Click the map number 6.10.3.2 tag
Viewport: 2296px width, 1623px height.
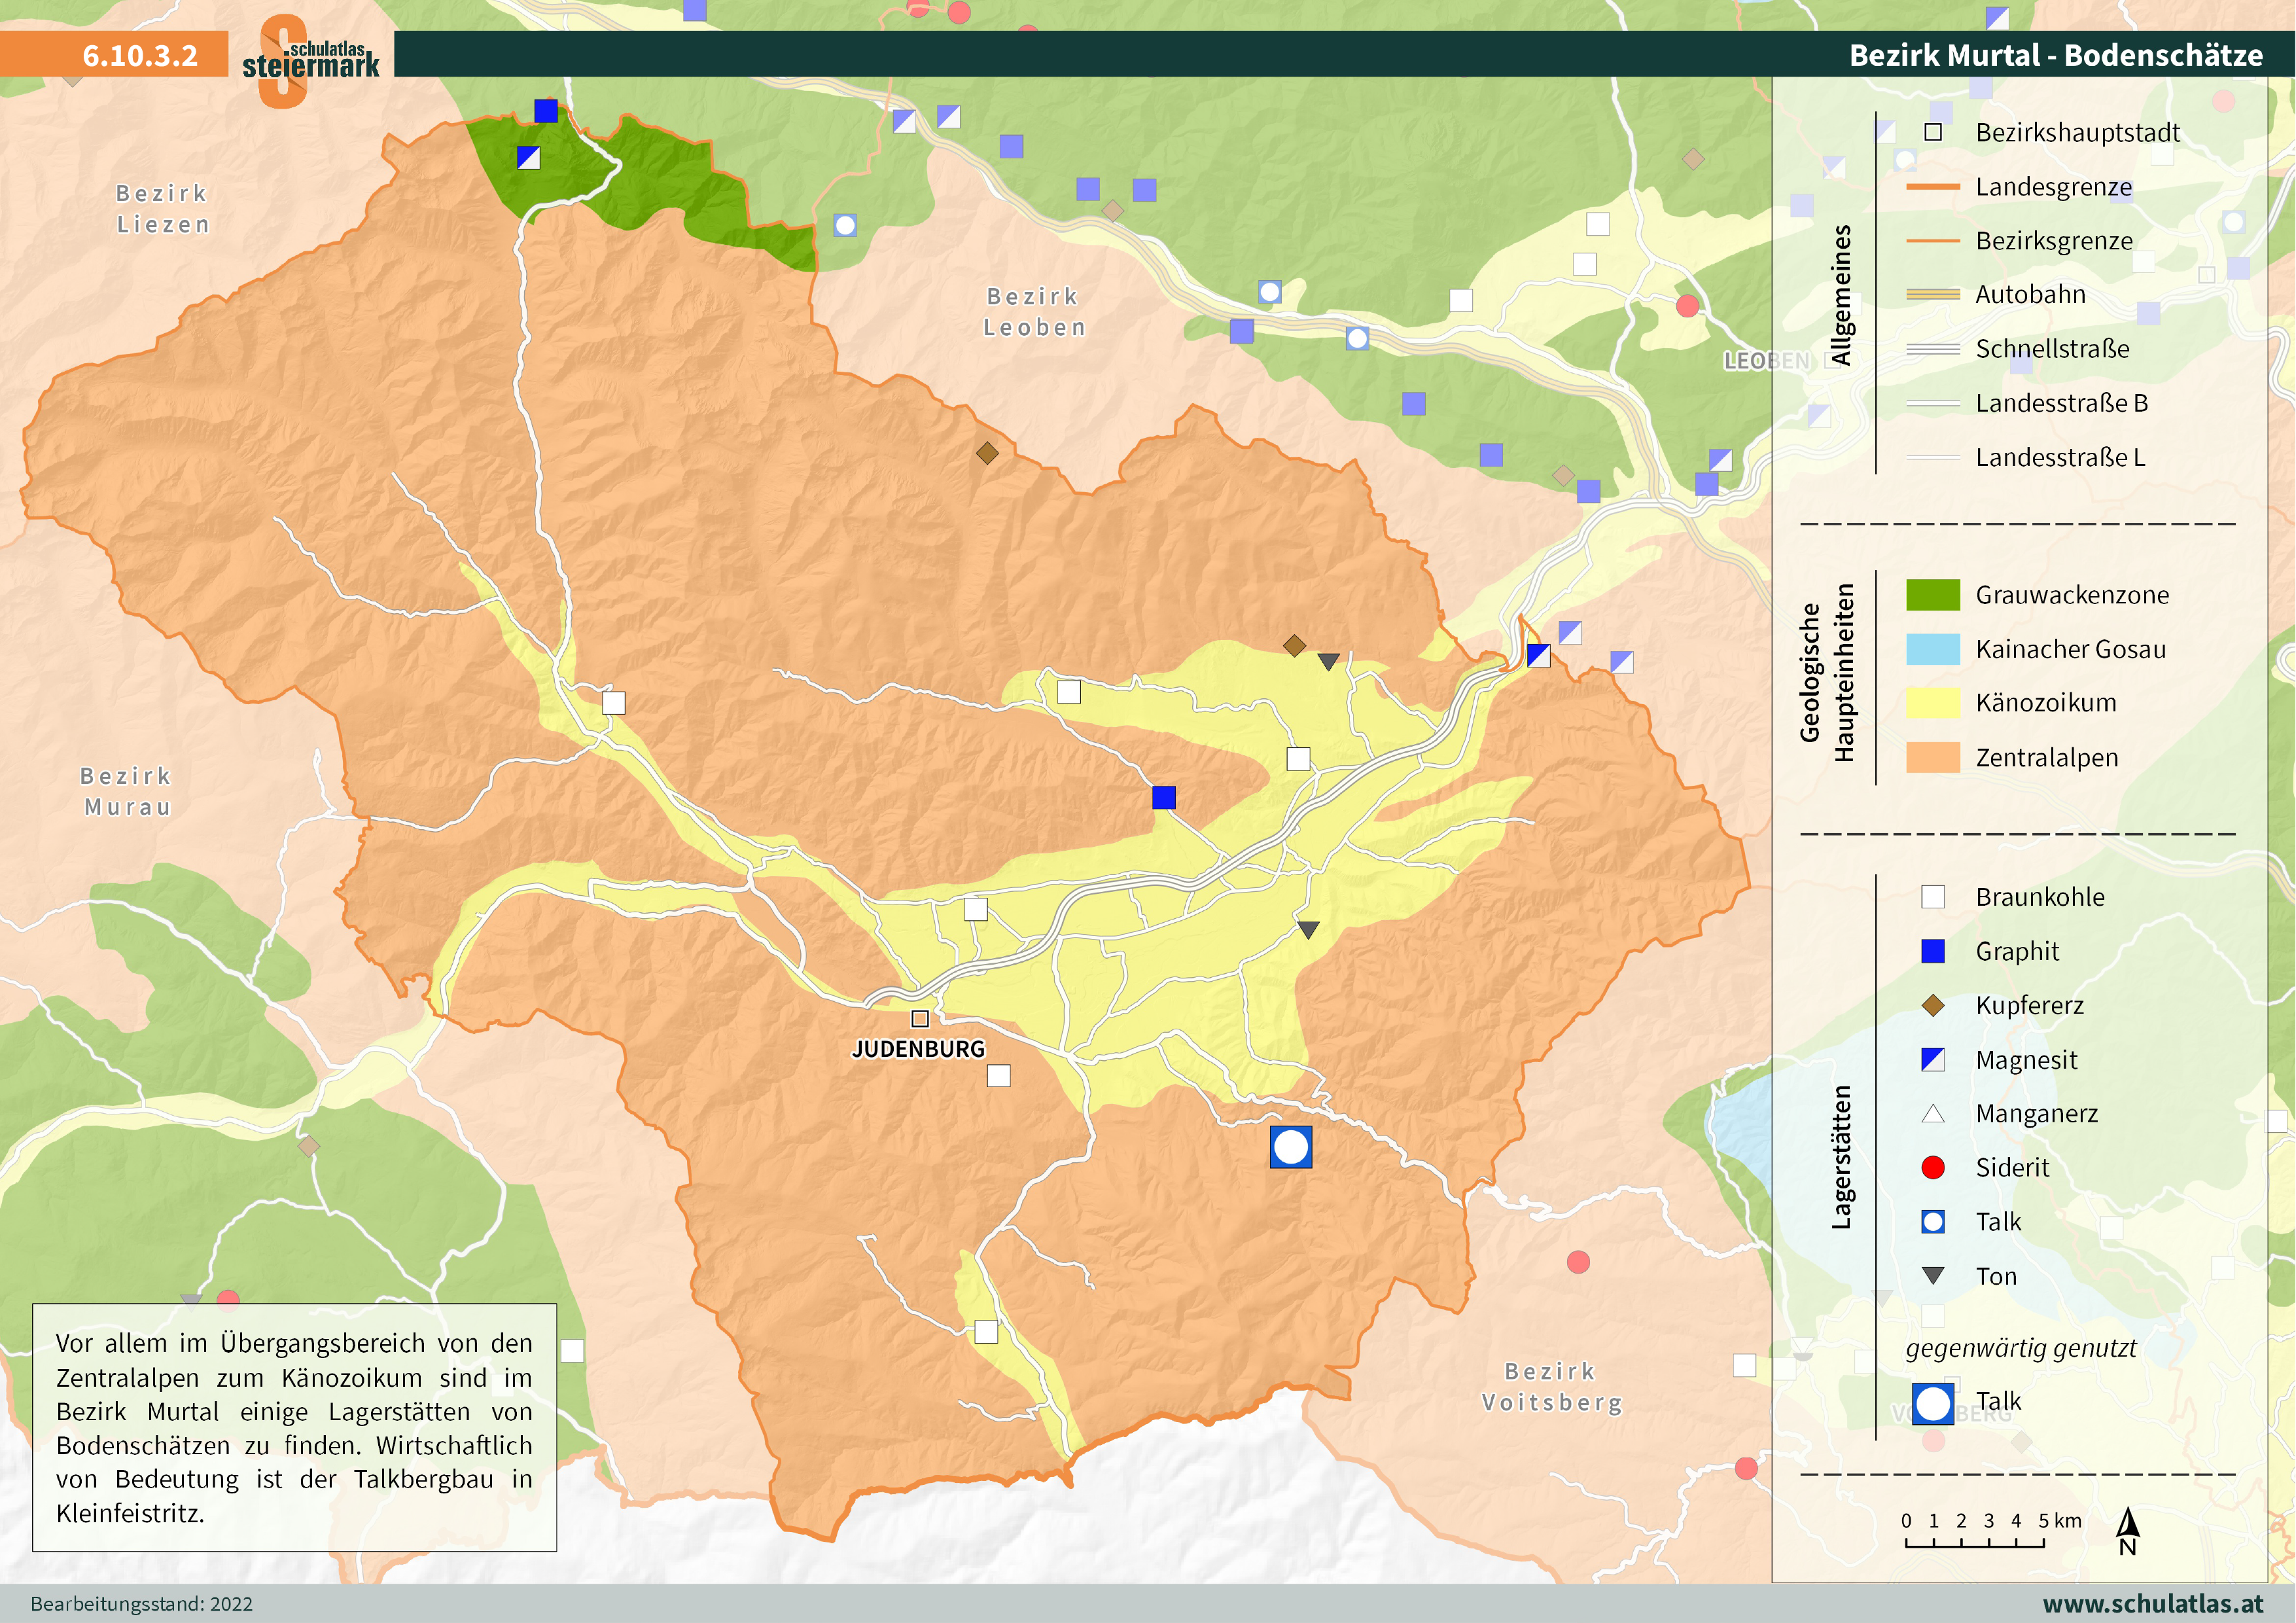pos(140,55)
